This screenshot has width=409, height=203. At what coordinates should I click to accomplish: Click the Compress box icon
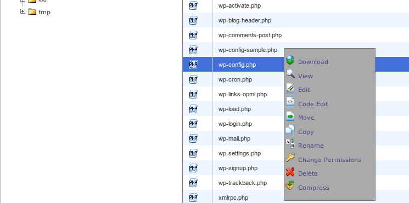[290, 185]
